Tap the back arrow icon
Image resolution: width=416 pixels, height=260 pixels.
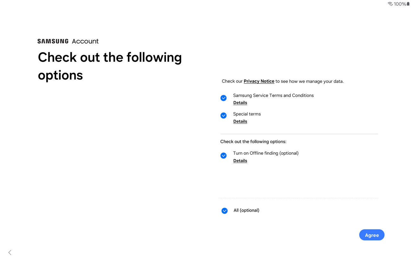click(10, 252)
